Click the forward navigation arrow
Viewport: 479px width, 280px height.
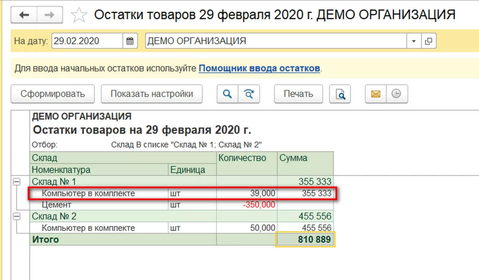[x=49, y=15]
